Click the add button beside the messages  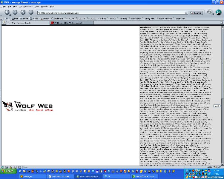click(217, 106)
